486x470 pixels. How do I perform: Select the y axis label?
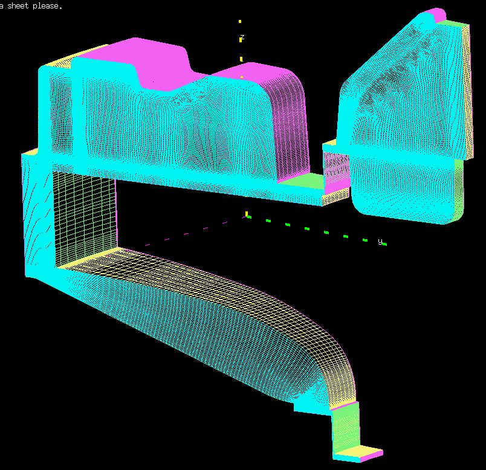[380, 242]
